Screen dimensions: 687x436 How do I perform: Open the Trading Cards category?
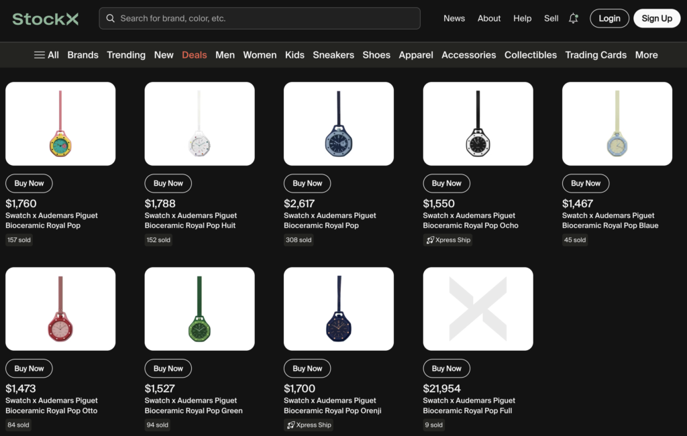[x=596, y=55]
